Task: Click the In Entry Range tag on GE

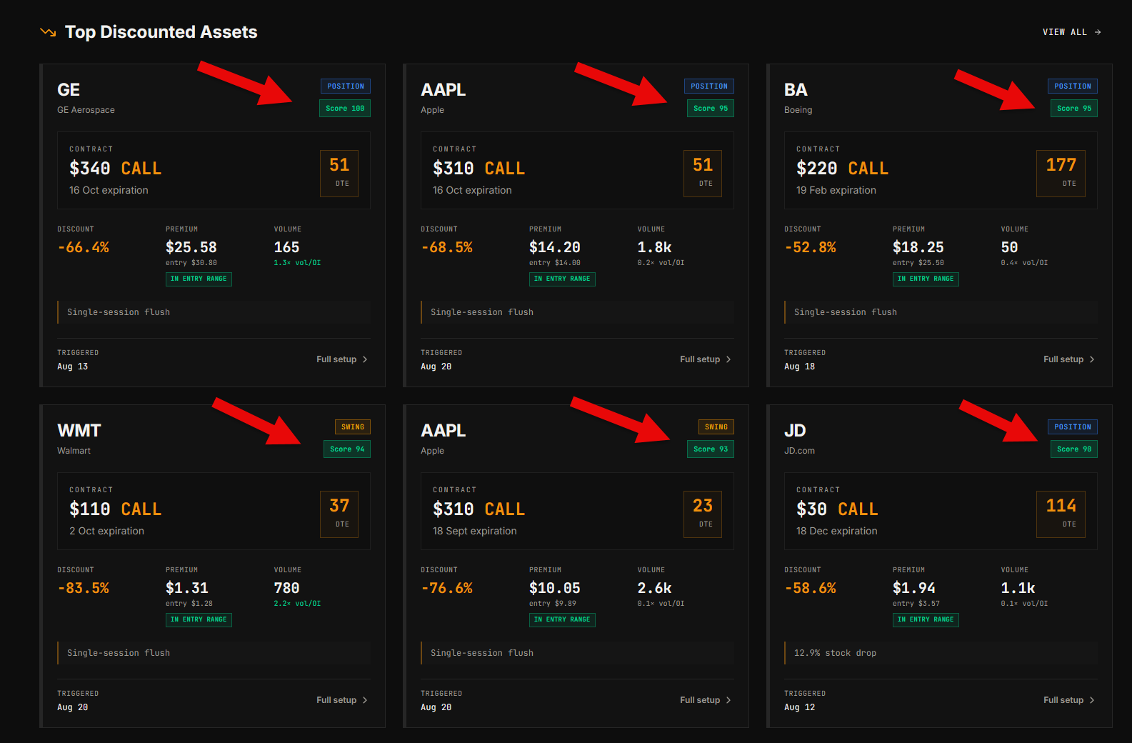Action: 199,279
